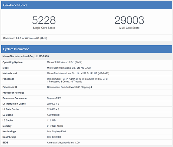Select the Model value MS-7A93

point(69,68)
